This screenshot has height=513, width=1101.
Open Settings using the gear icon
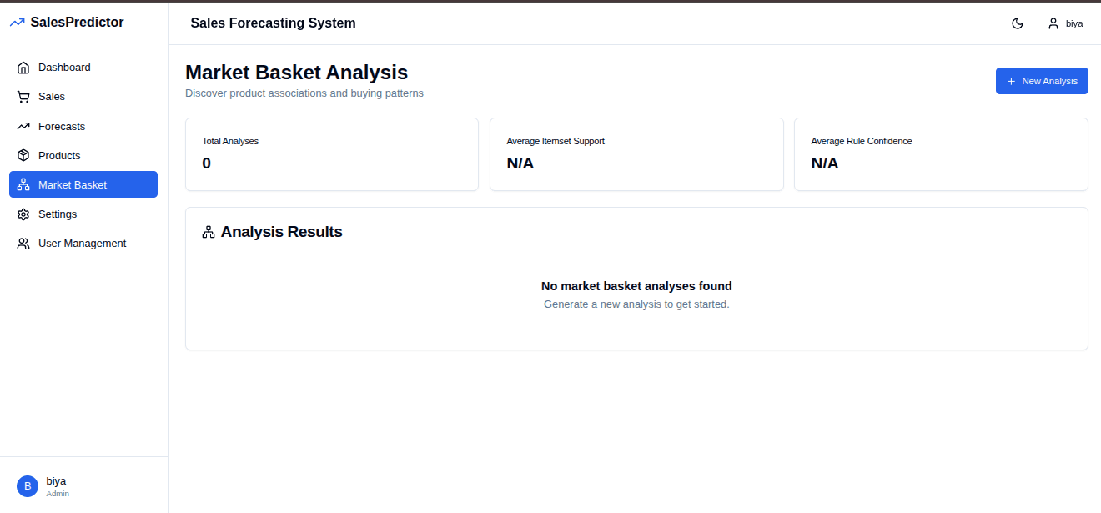click(23, 214)
